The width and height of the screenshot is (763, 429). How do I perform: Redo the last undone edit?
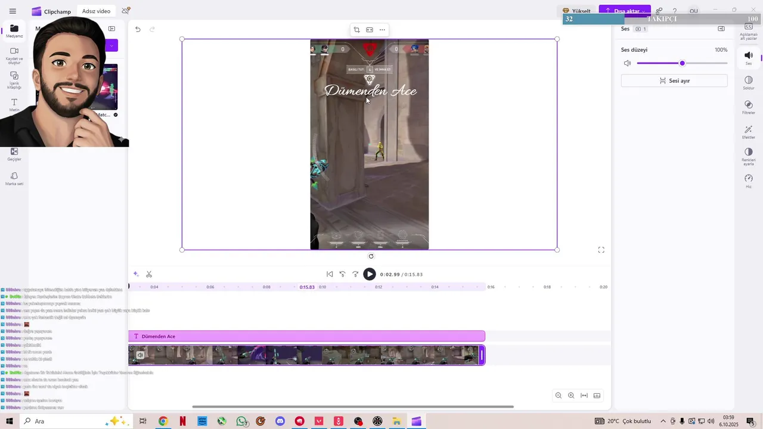pyautogui.click(x=152, y=29)
